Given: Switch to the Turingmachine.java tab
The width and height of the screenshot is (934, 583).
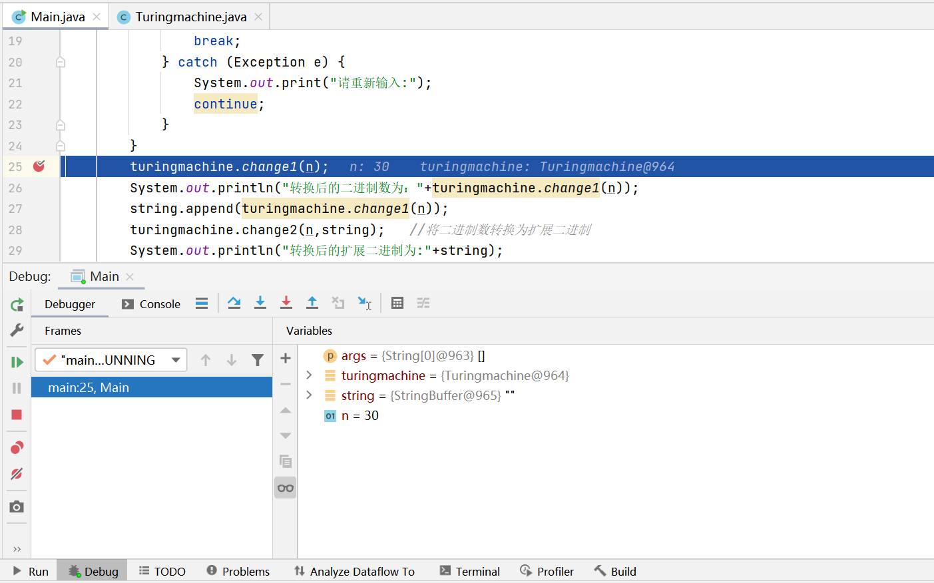Looking at the screenshot, I should 190,17.
